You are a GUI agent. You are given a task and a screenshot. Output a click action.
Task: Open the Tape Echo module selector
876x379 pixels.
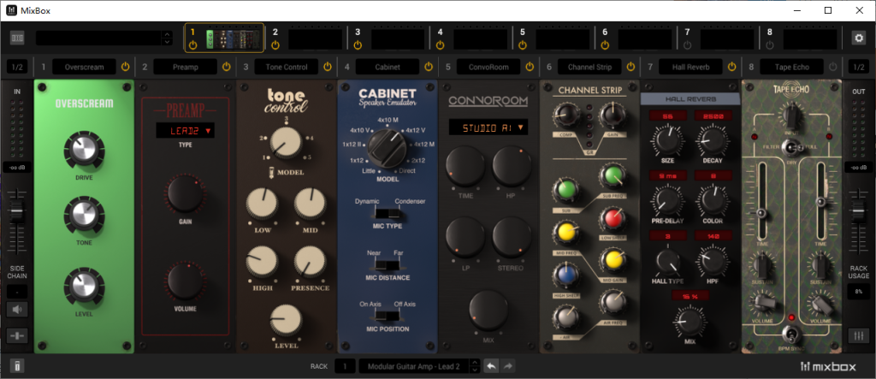(x=792, y=67)
